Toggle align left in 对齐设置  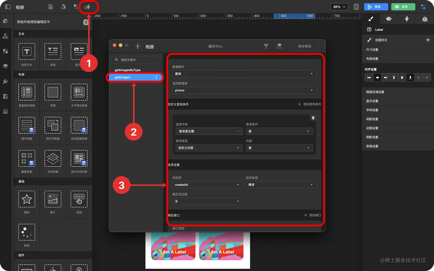(369, 77)
